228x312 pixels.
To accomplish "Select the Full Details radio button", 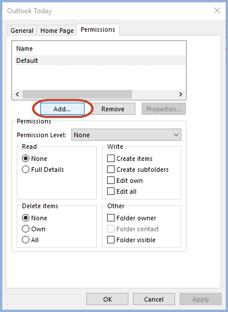I will pyautogui.click(x=25, y=170).
